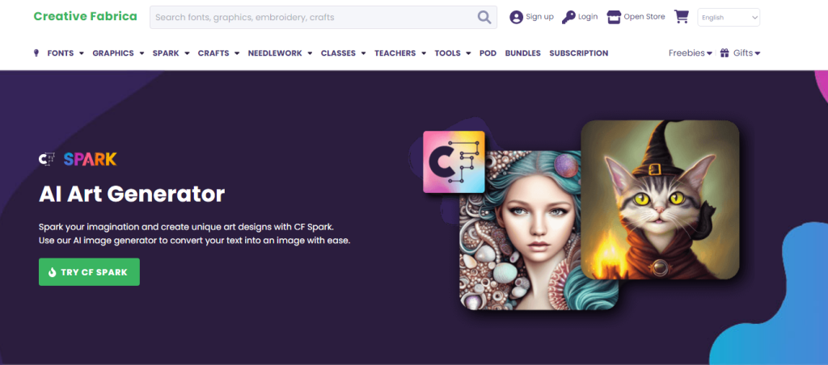Click the search magnifier icon
Image resolution: width=828 pixels, height=365 pixels.
click(x=484, y=18)
